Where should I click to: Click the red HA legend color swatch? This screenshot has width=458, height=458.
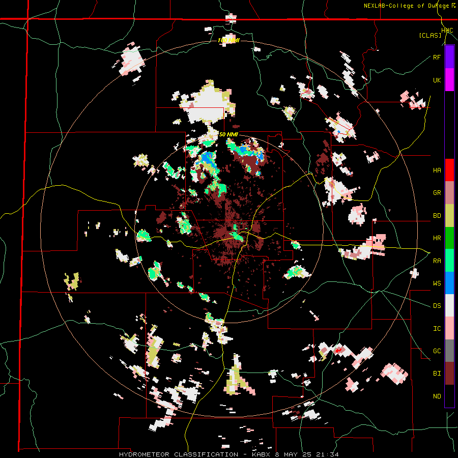(x=449, y=170)
